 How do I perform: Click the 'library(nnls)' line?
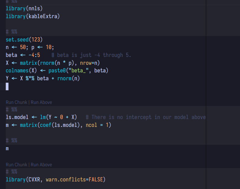24,8
